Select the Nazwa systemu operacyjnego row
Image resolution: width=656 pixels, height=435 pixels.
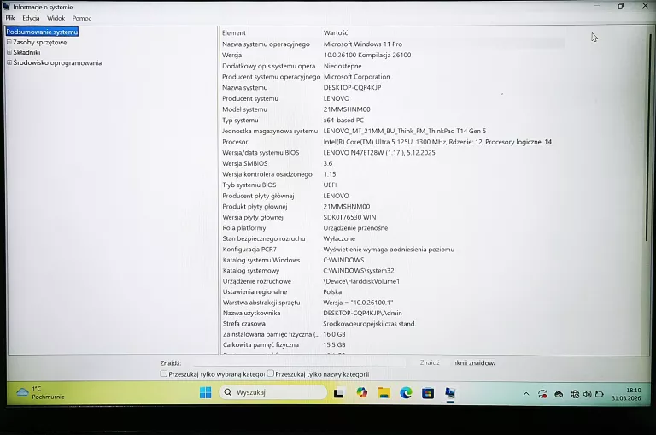click(392, 44)
